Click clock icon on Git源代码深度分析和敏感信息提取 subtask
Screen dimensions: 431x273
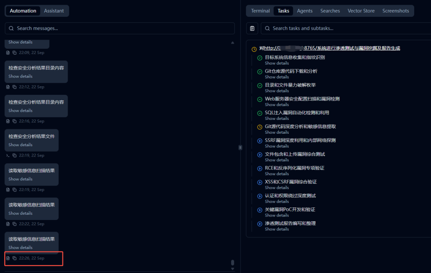coord(260,126)
